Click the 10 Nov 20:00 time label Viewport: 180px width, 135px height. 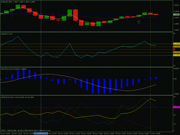pos(109,134)
